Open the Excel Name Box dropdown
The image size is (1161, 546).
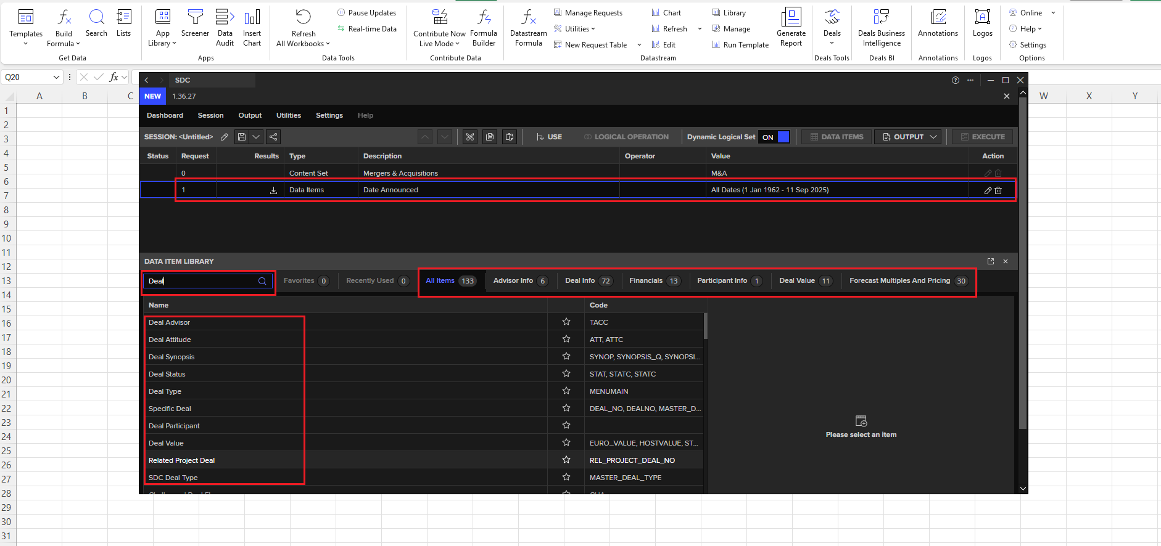point(56,77)
